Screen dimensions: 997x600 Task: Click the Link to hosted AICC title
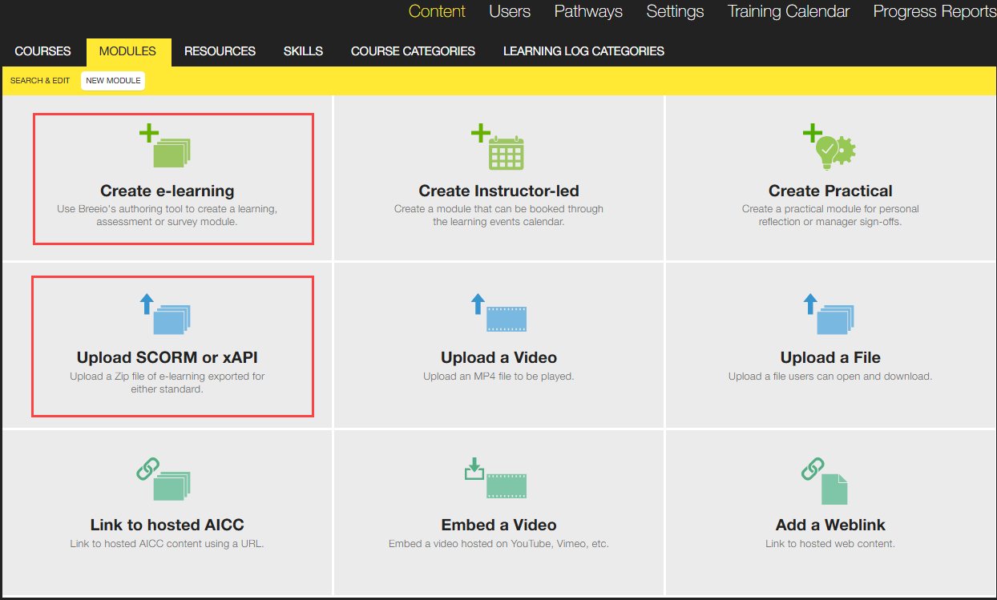[168, 525]
